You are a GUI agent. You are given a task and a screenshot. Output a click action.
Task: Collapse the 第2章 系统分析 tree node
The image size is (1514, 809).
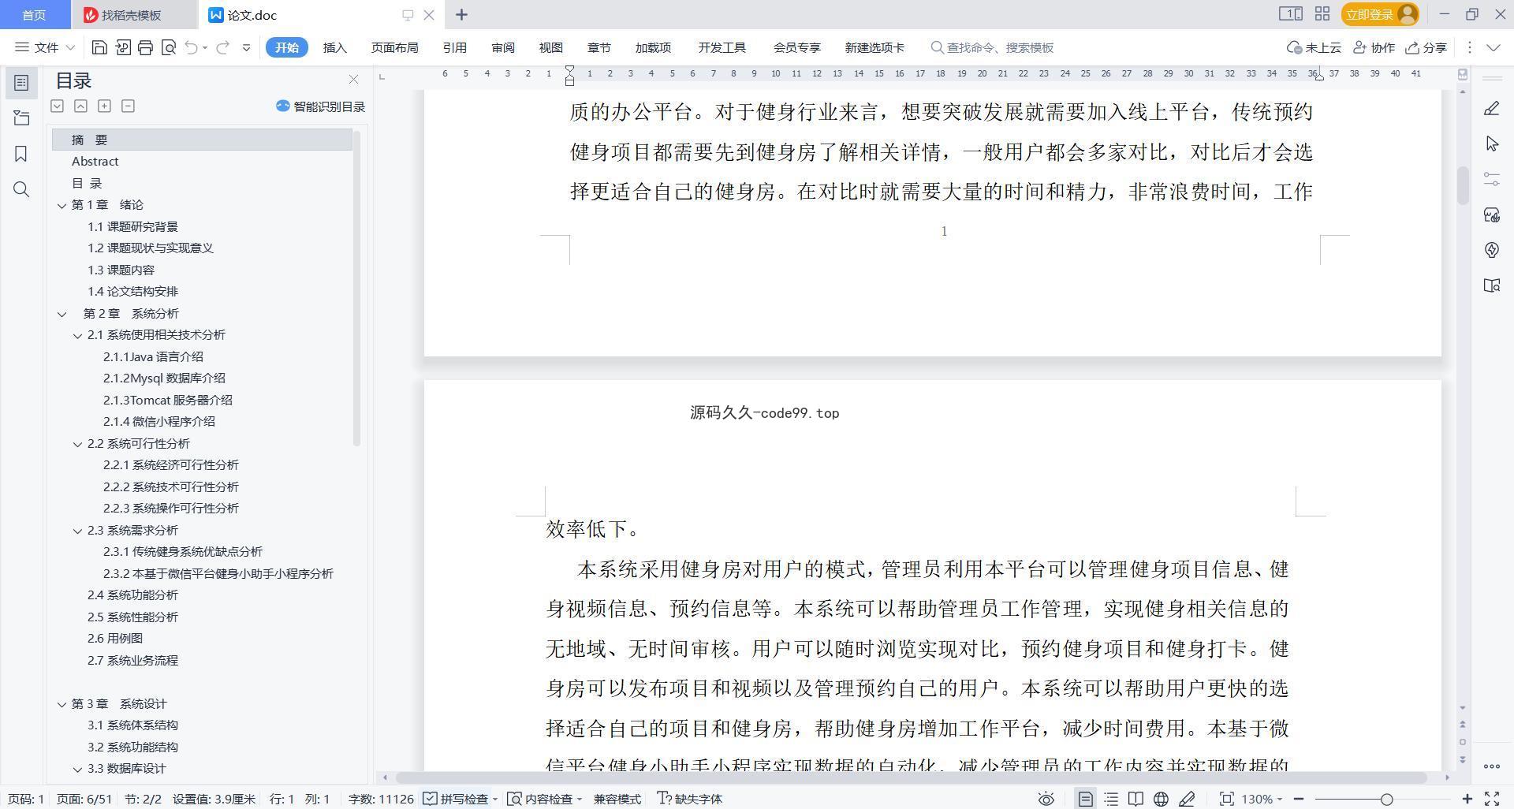[62, 314]
